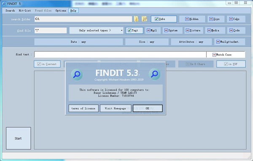The width and height of the screenshot is (253, 161).
Task: Click the second multi-folder icon
Action: [x=144, y=19]
